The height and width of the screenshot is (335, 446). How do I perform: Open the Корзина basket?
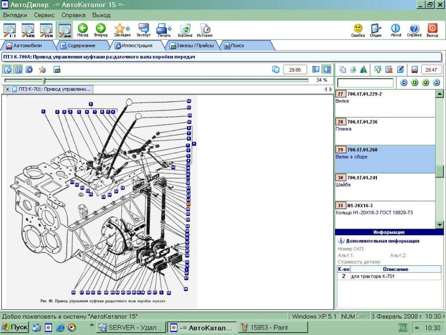[x=185, y=30]
